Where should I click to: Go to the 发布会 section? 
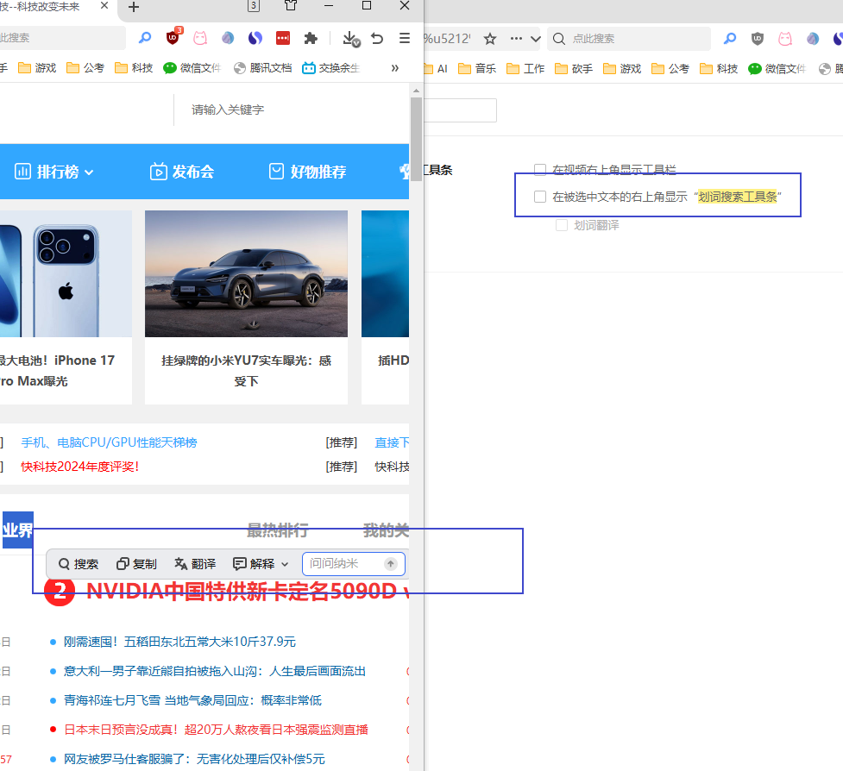pyautogui.click(x=182, y=172)
